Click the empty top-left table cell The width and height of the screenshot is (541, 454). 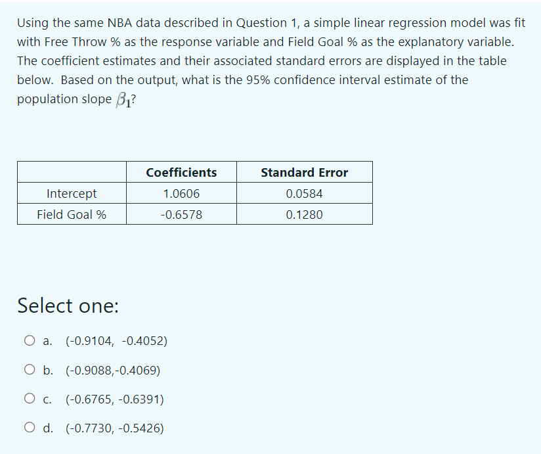point(71,172)
